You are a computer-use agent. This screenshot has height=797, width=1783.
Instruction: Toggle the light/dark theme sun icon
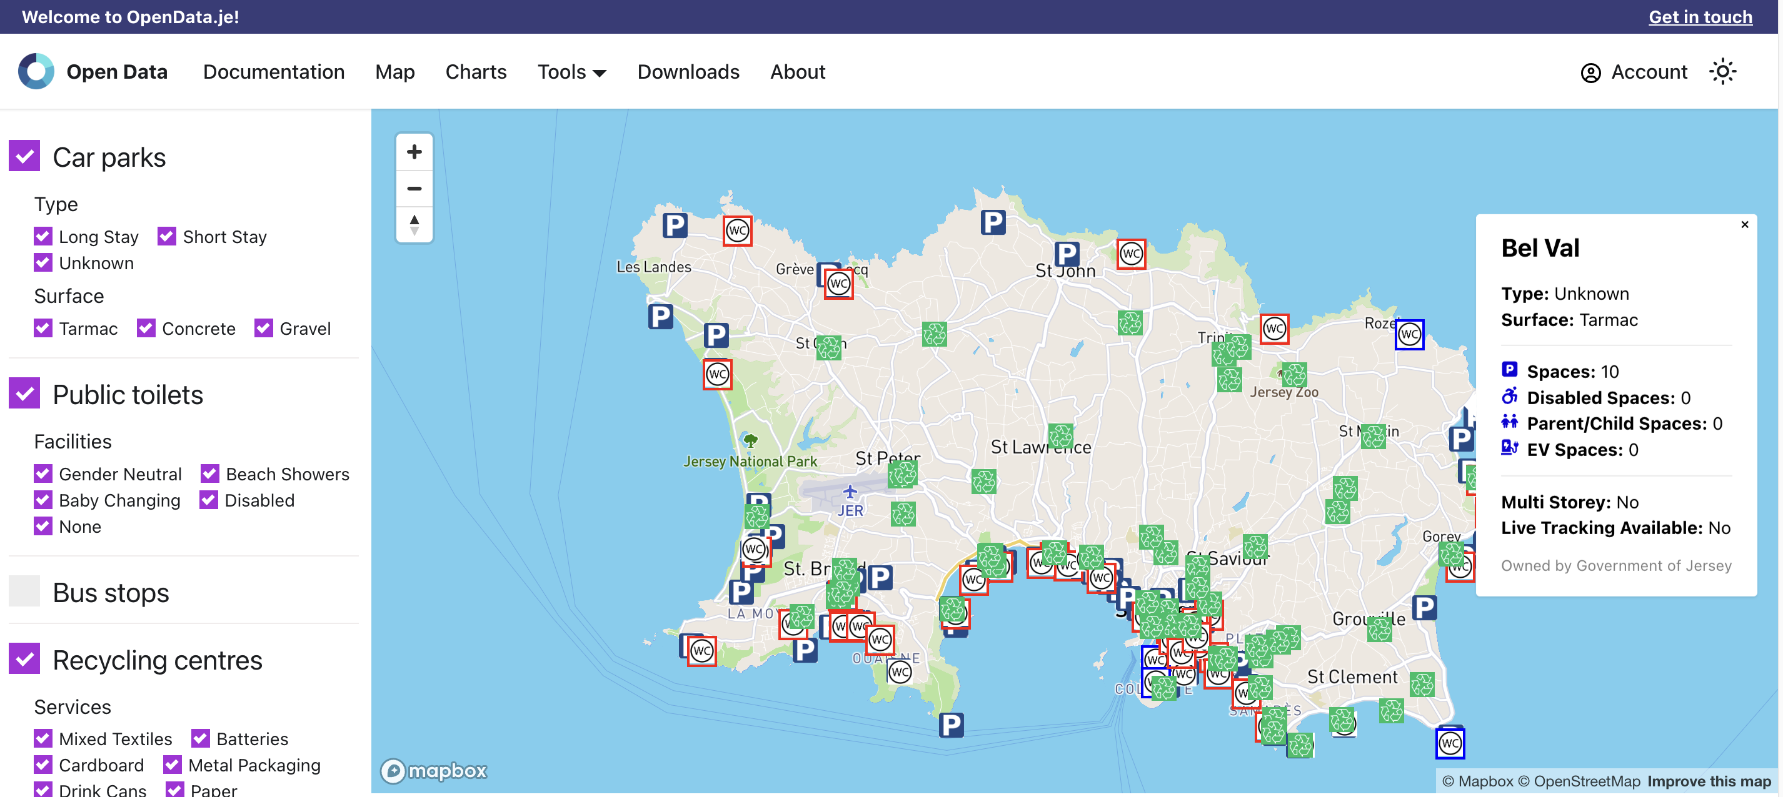[x=1722, y=72]
